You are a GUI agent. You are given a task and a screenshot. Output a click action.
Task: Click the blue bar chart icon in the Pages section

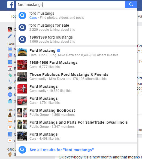10,134
